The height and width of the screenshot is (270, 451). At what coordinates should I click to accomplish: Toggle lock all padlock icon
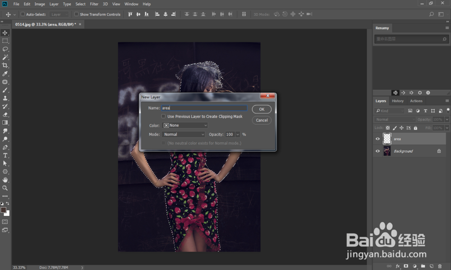[415, 128]
